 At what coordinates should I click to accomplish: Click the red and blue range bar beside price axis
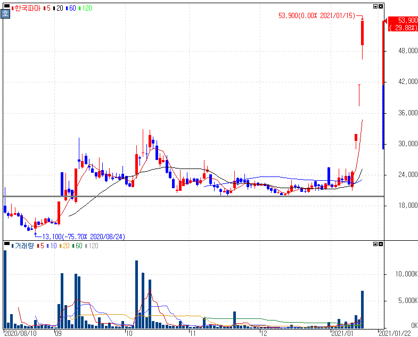(x=383, y=85)
